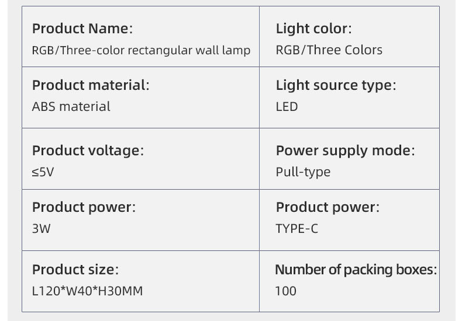
Task: Click the "Product power:" label above 3W
Action: click(84, 207)
